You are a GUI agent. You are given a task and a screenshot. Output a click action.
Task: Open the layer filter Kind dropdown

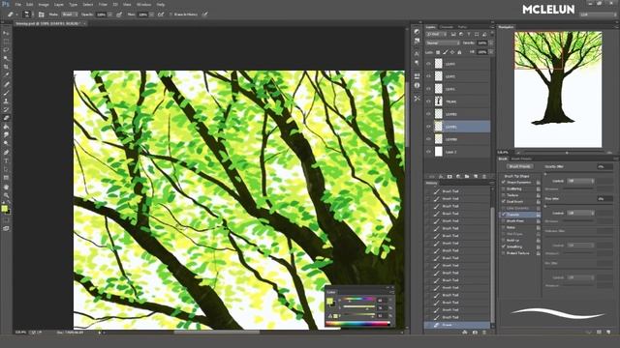[x=436, y=35]
